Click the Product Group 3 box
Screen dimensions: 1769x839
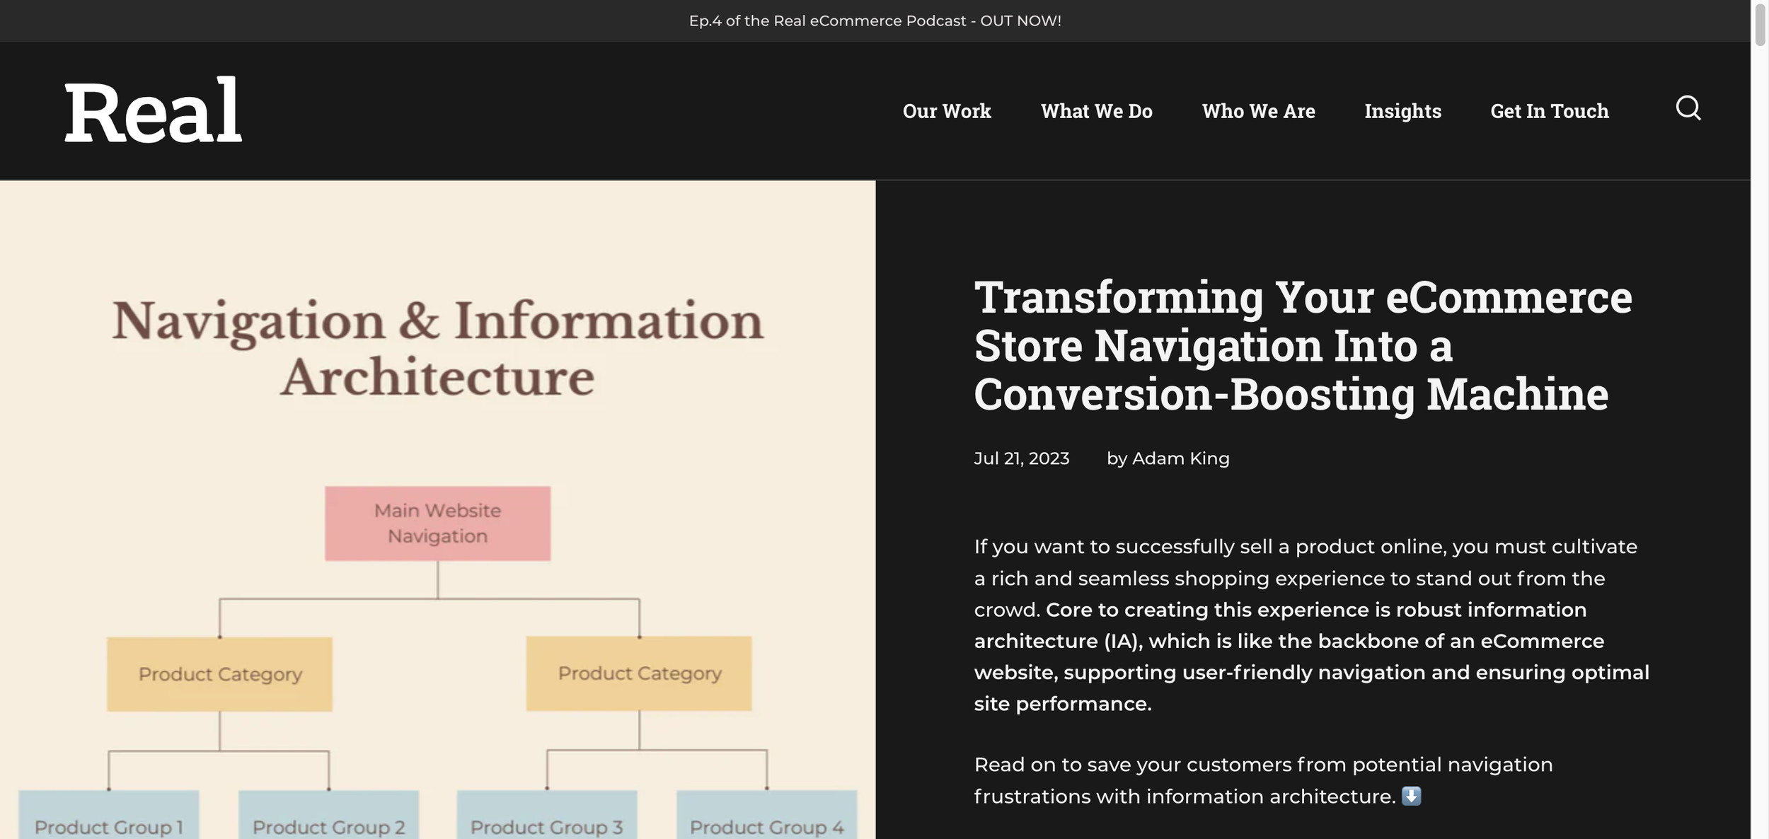(x=546, y=819)
